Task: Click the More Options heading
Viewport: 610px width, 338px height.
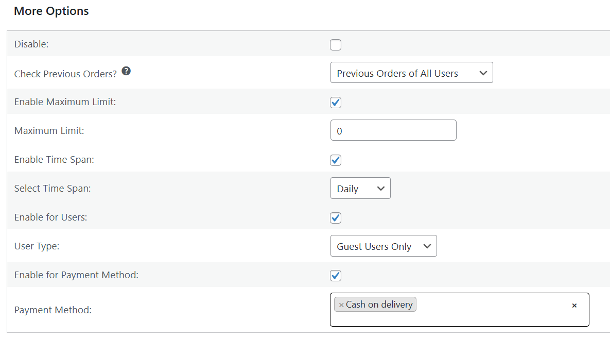Action: pos(51,11)
